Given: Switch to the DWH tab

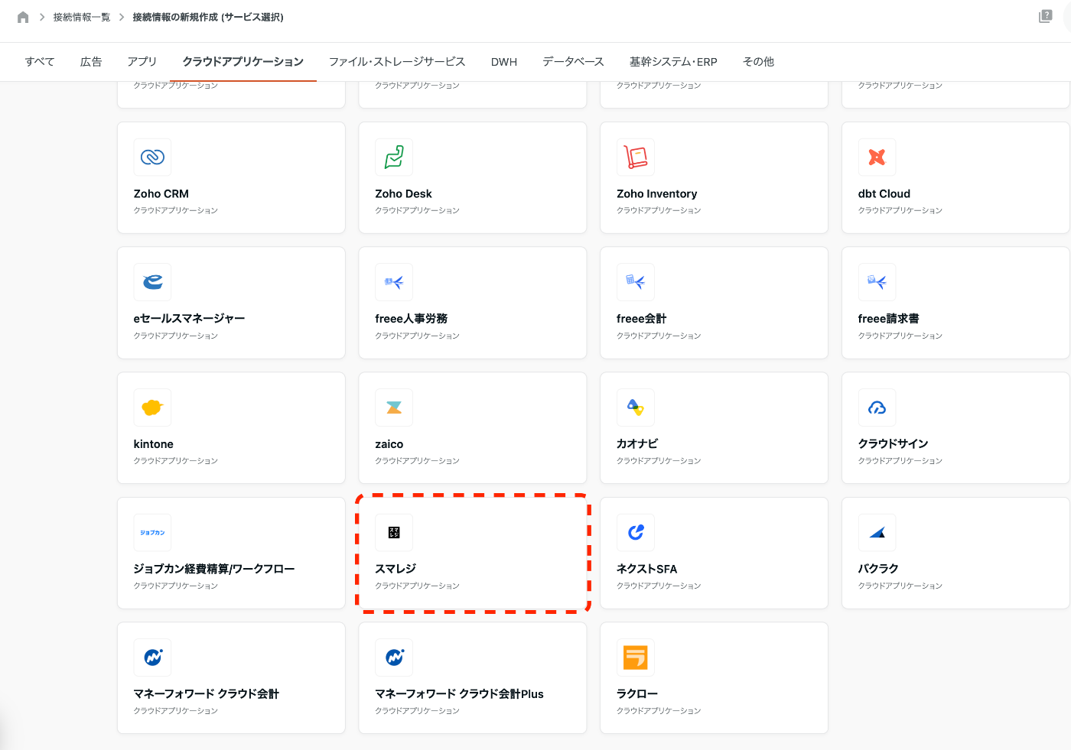Looking at the screenshot, I should click(x=504, y=62).
